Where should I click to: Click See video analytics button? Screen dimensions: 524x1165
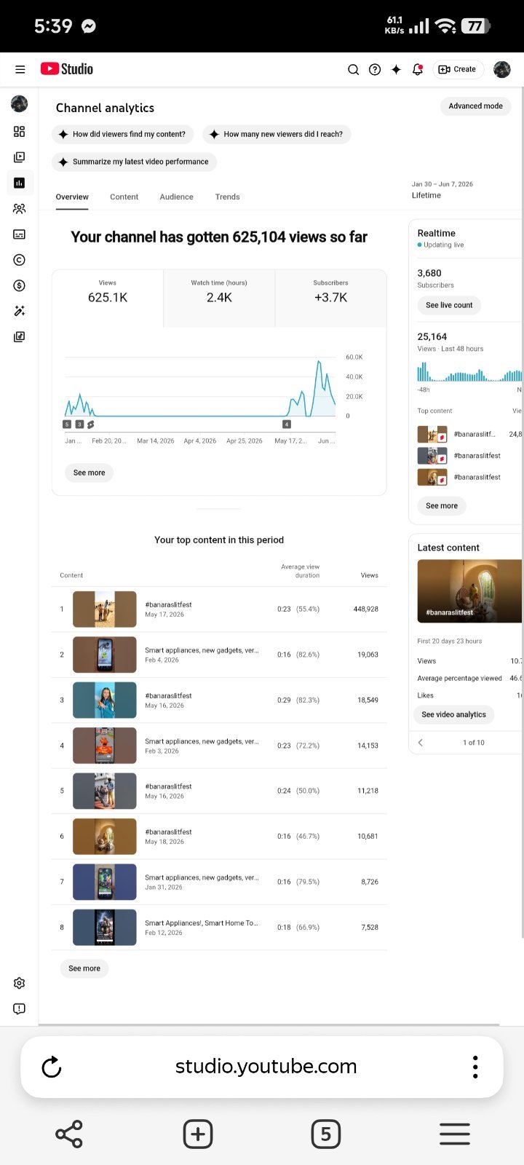453,714
